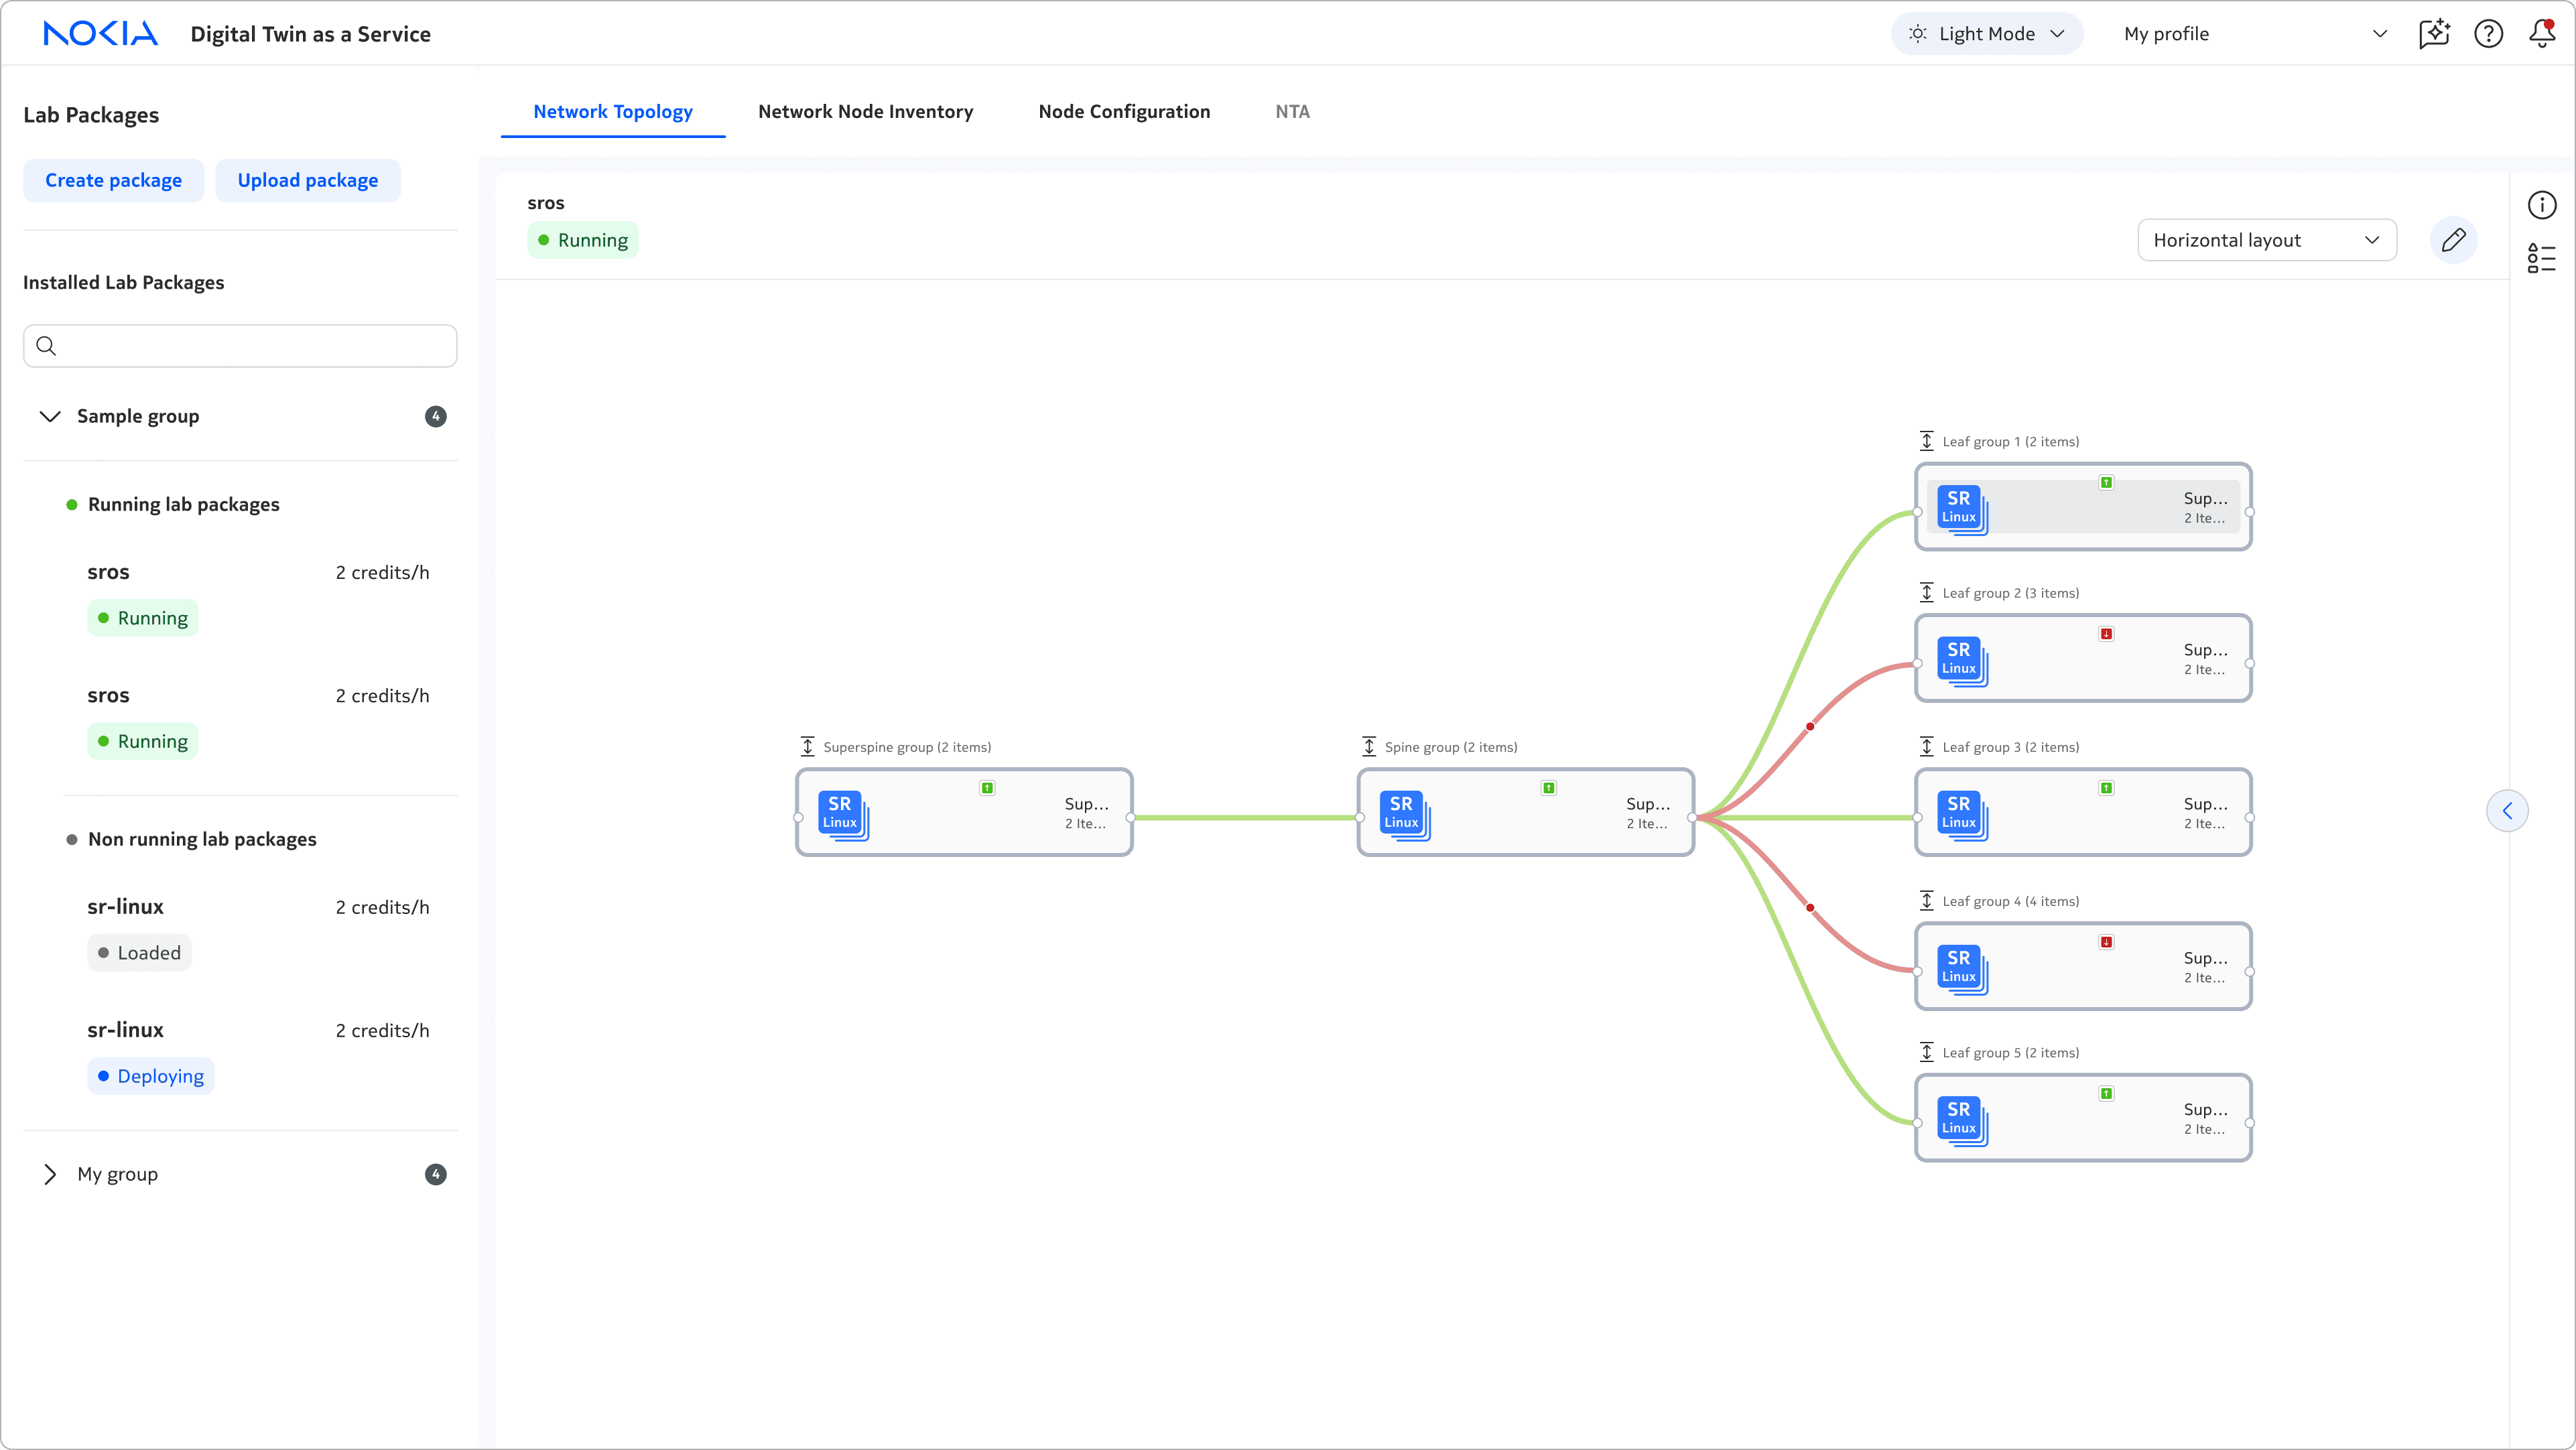Expand My group chevron
This screenshot has height=1450, width=2576.
click(50, 1174)
